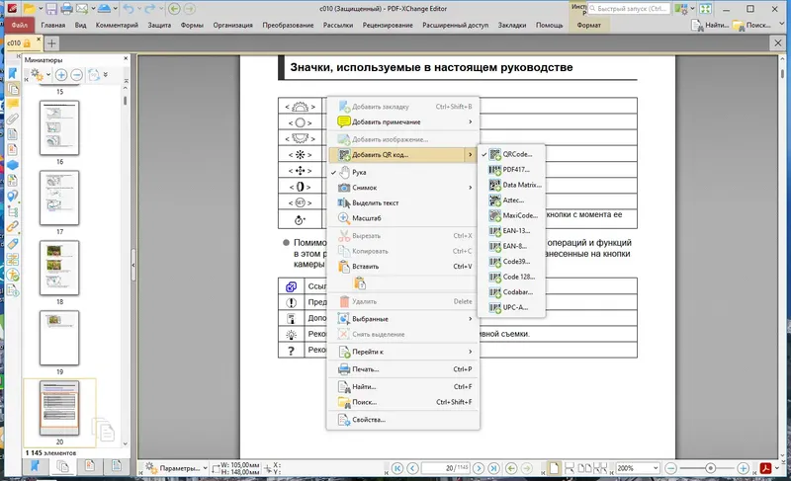Open the Файл menu
The width and height of the screenshot is (791, 481).
coord(19,25)
